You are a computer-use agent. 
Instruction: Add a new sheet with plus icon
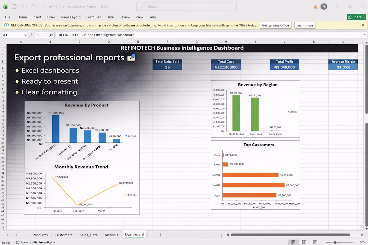click(x=161, y=235)
